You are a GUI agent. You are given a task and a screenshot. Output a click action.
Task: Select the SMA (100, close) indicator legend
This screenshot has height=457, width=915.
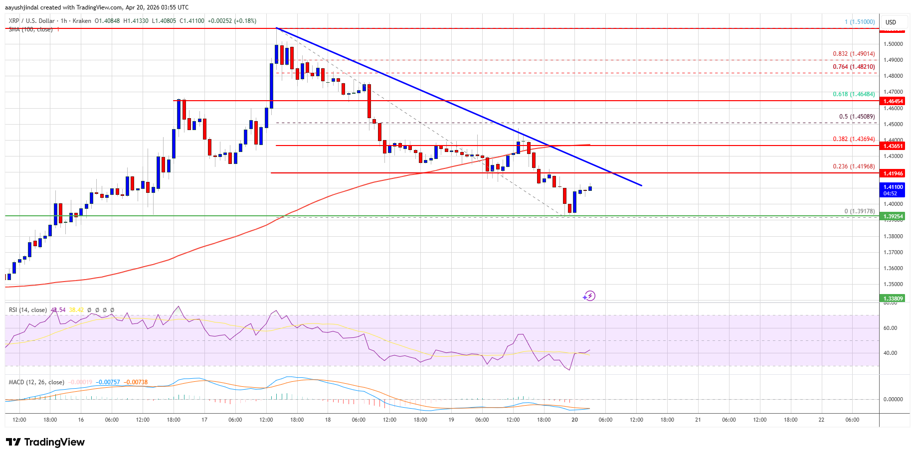(x=30, y=29)
